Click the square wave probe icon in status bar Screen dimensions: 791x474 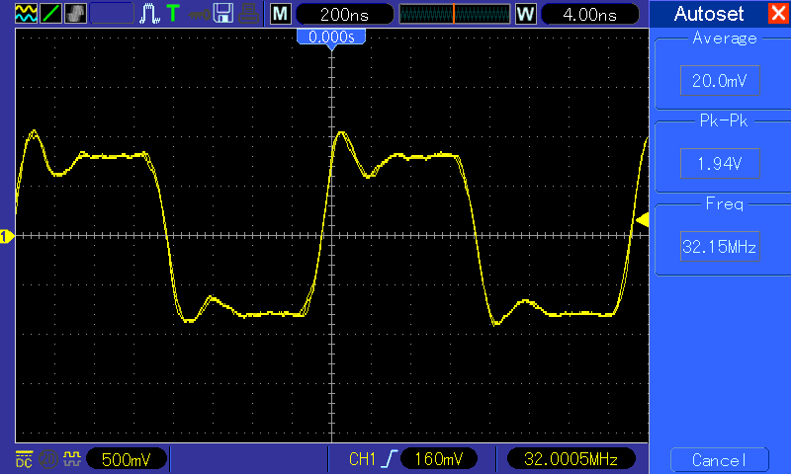click(72, 458)
